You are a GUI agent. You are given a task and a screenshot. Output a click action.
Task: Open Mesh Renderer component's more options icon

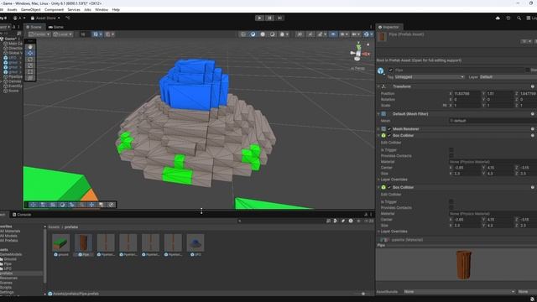[x=533, y=128]
